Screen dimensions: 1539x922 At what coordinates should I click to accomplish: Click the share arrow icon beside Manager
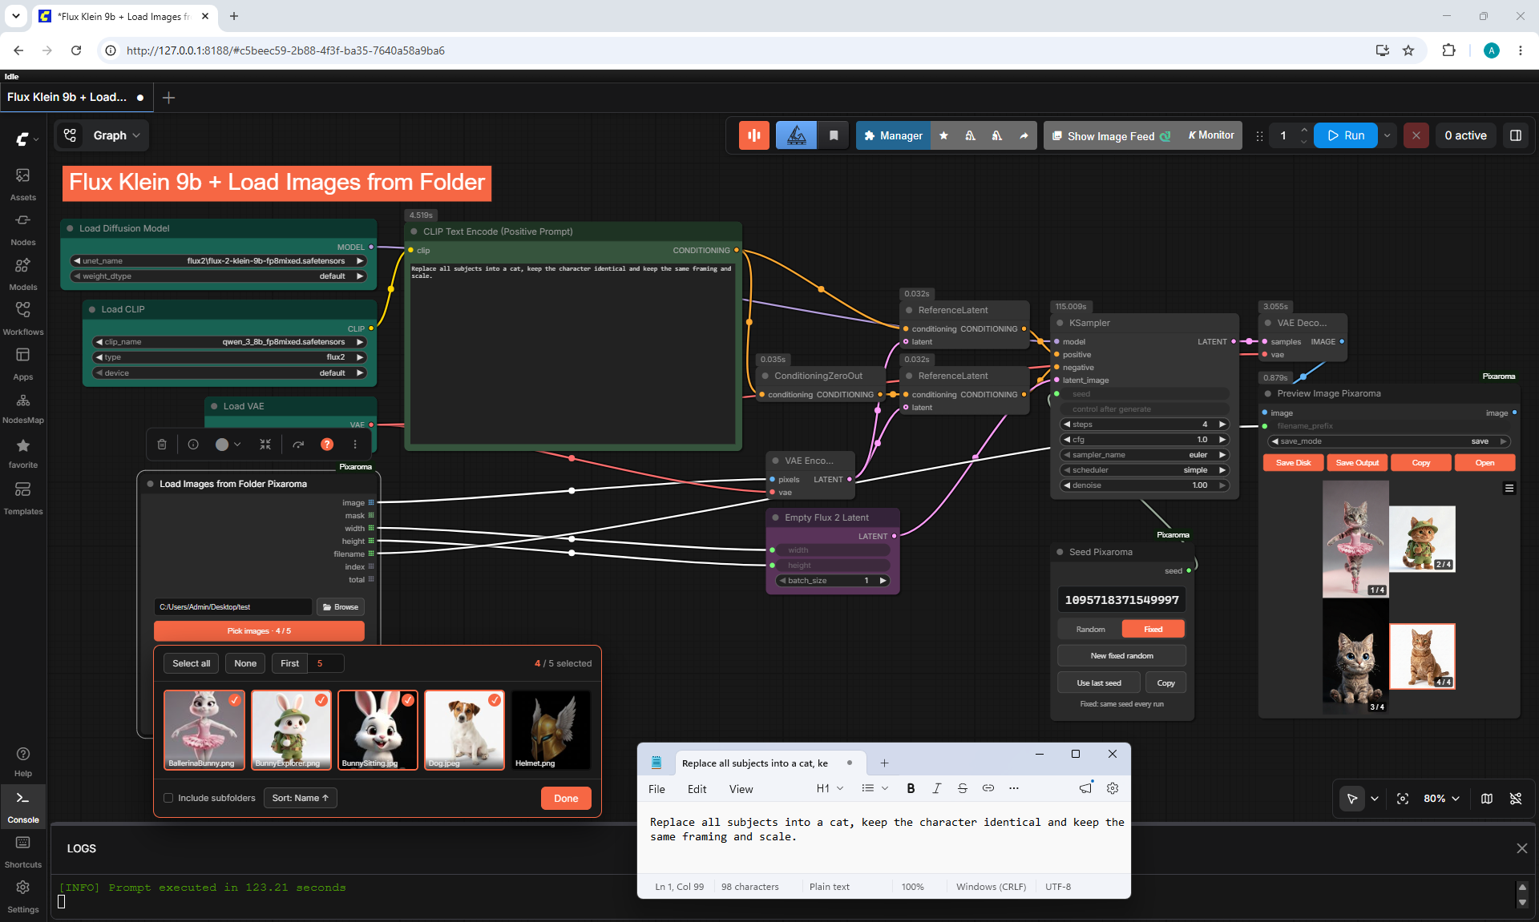point(1024,135)
